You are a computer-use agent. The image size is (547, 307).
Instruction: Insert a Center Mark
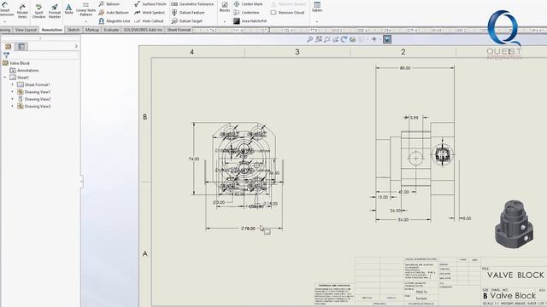248,3
